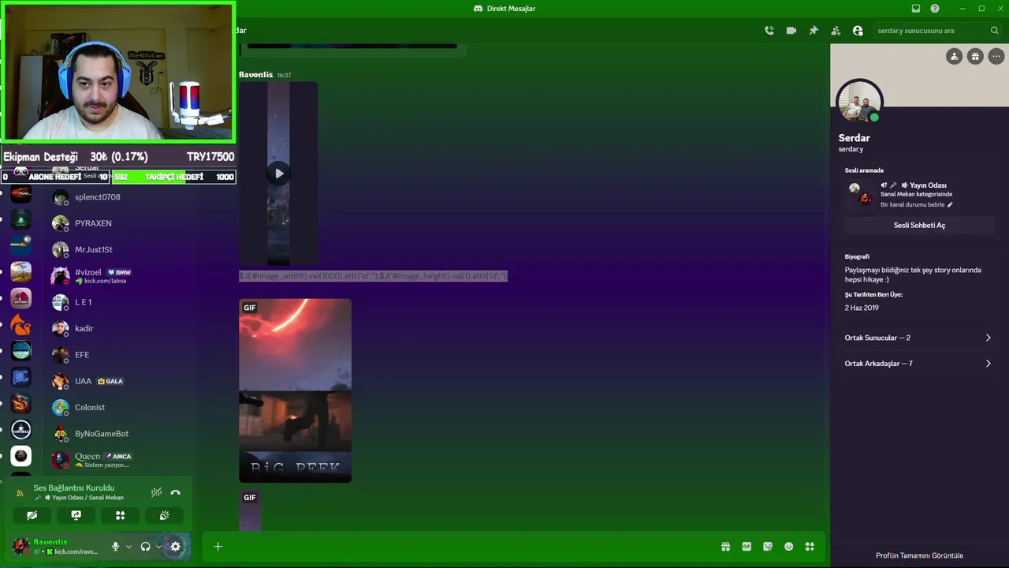The height and width of the screenshot is (568, 1009).
Task: Click Yayın Odası in profile voice section
Action: click(928, 185)
